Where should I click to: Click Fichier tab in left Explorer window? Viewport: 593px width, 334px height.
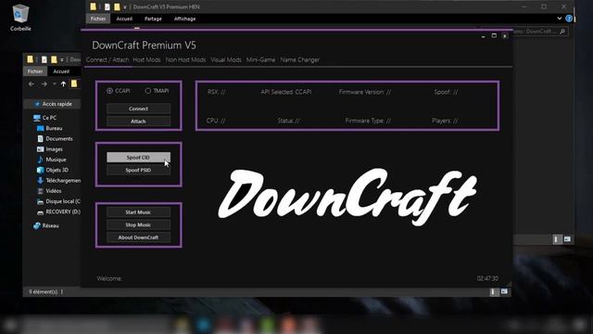pos(35,71)
